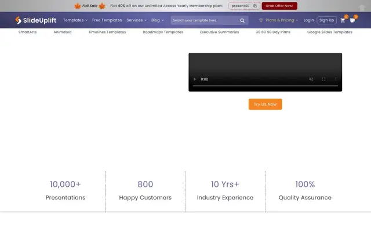The height and width of the screenshot is (232, 371).
Task: Focus the template search field
Action: pyautogui.click(x=205, y=21)
